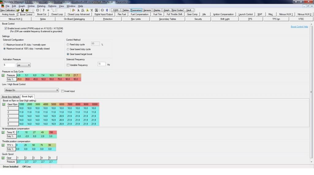The height and width of the screenshot is (175, 314).
Task: Disable the Enable boost control checkbox
Action: coord(6,28)
